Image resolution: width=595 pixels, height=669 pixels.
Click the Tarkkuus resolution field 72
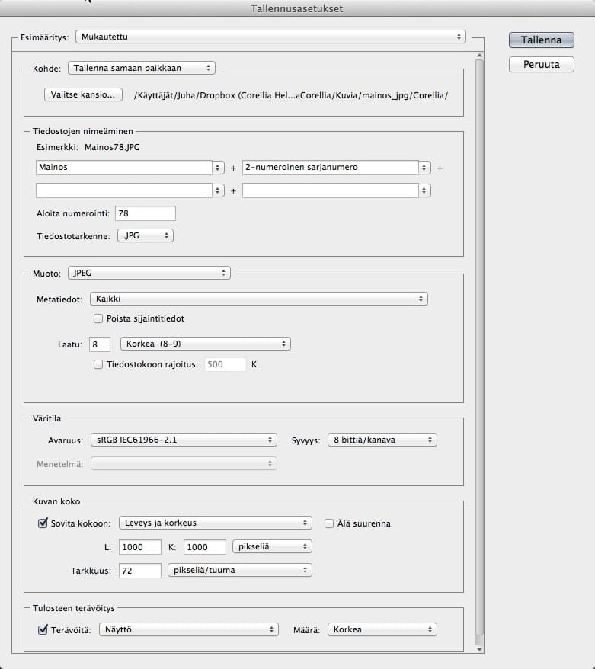(140, 571)
